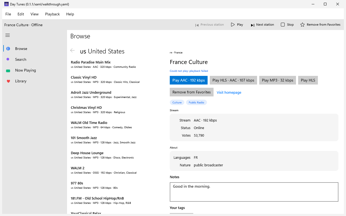
Task: Click gray Remove from Favorites button
Action: (192, 92)
